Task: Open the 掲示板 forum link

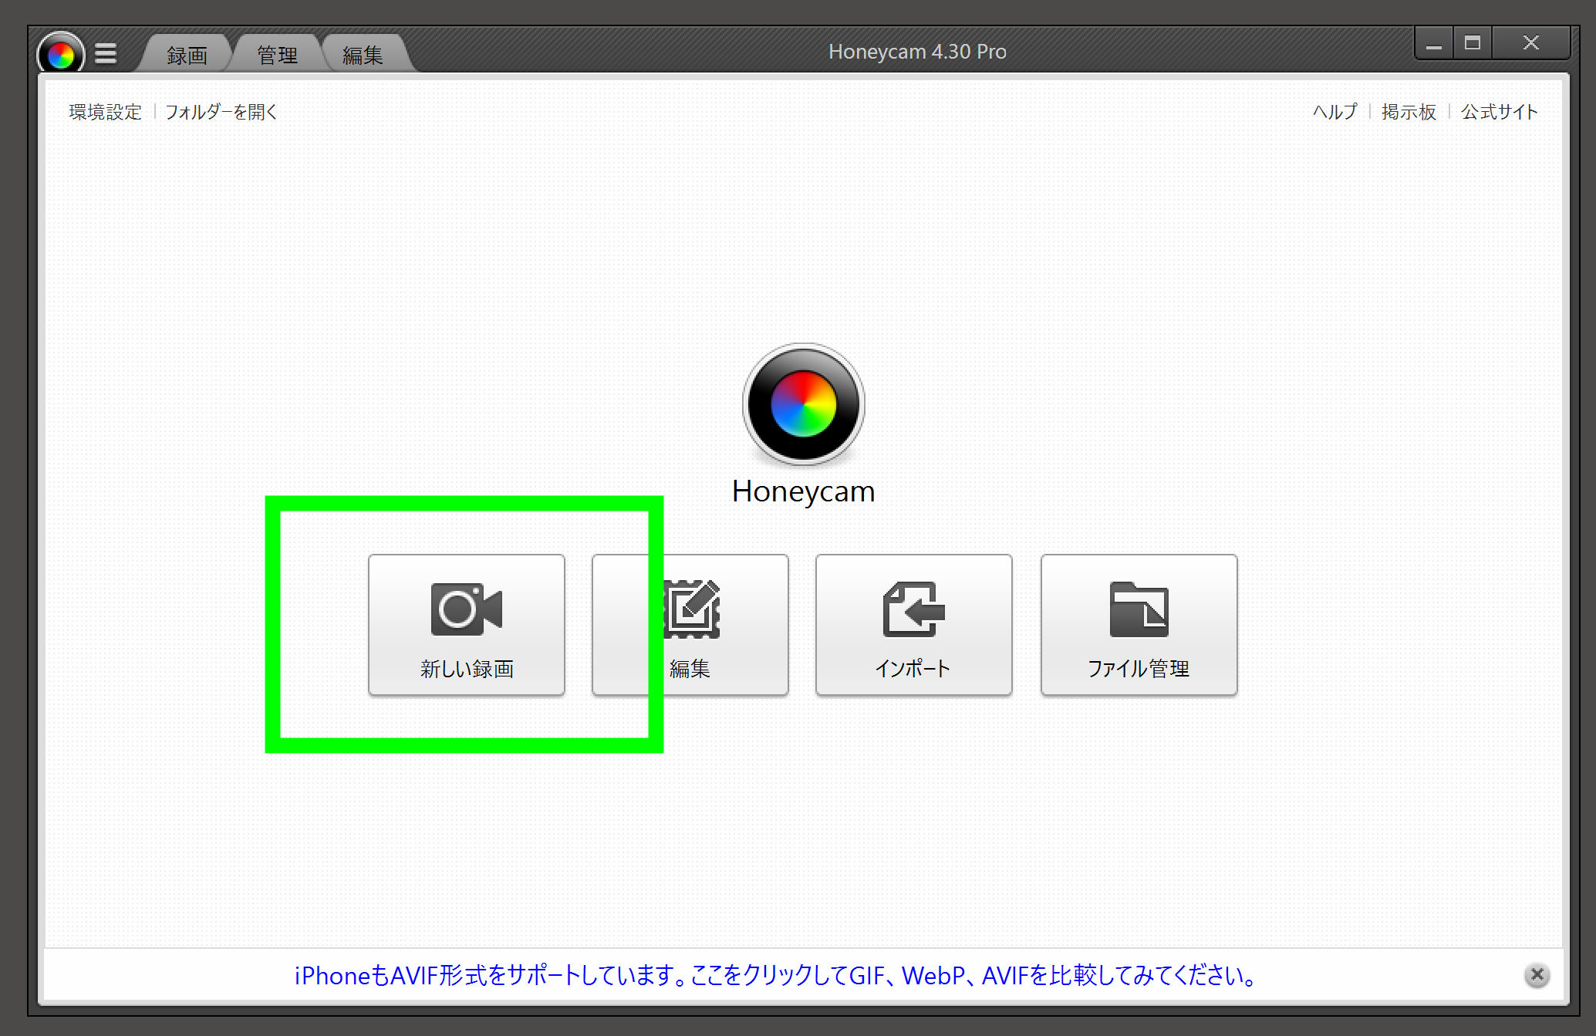Action: [x=1409, y=112]
